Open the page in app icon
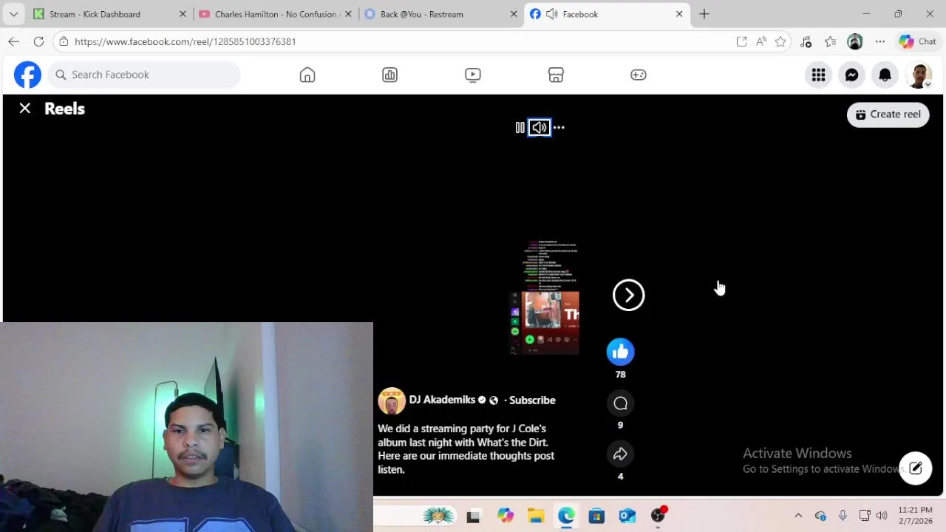The image size is (946, 532). coord(741,41)
